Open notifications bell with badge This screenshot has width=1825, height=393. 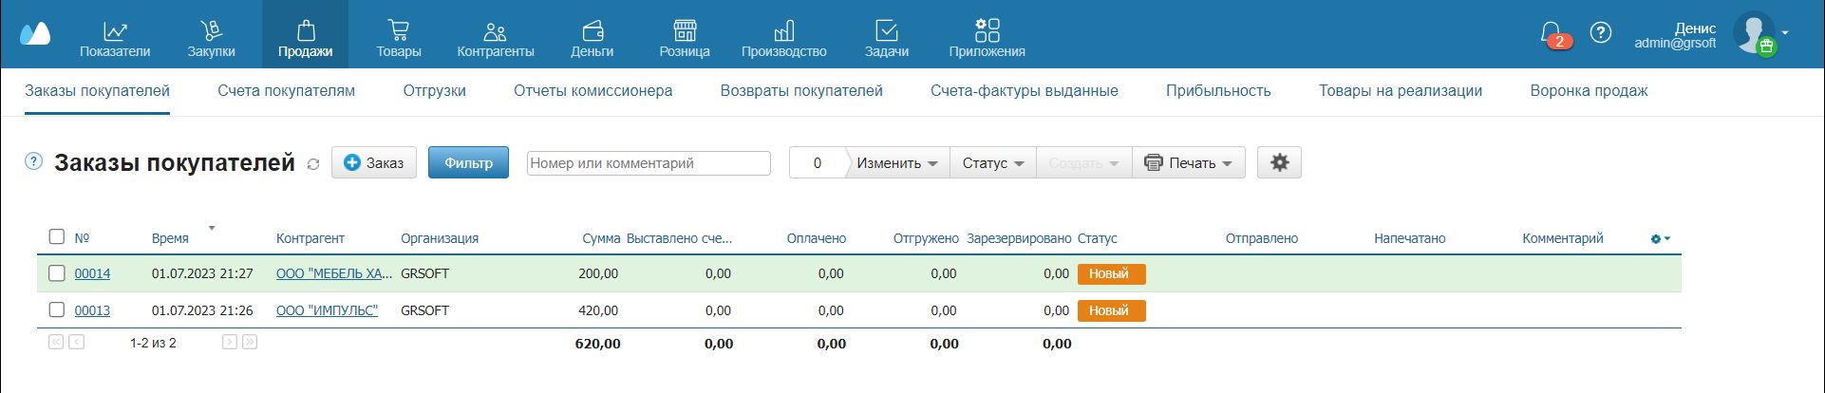point(1552,34)
